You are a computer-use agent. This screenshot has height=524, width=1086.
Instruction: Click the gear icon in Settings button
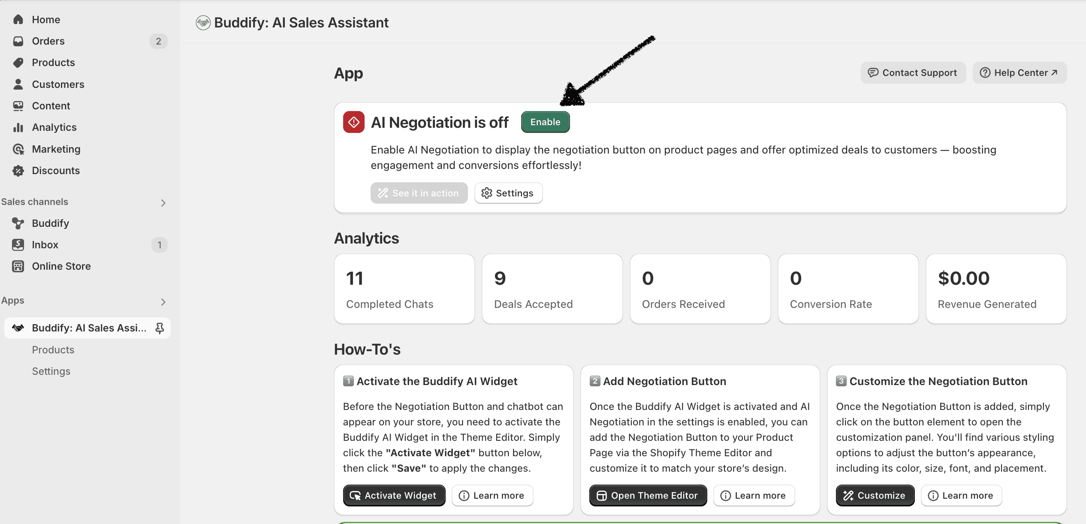click(486, 193)
